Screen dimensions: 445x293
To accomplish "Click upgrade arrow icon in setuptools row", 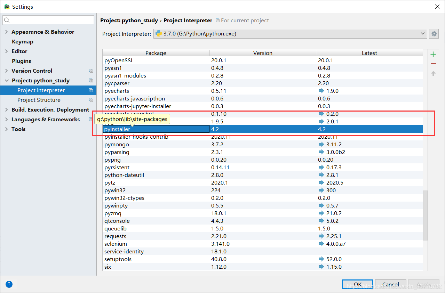I will [x=321, y=259].
